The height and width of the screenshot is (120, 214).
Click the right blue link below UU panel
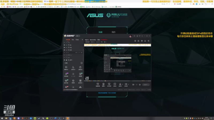click(112, 93)
